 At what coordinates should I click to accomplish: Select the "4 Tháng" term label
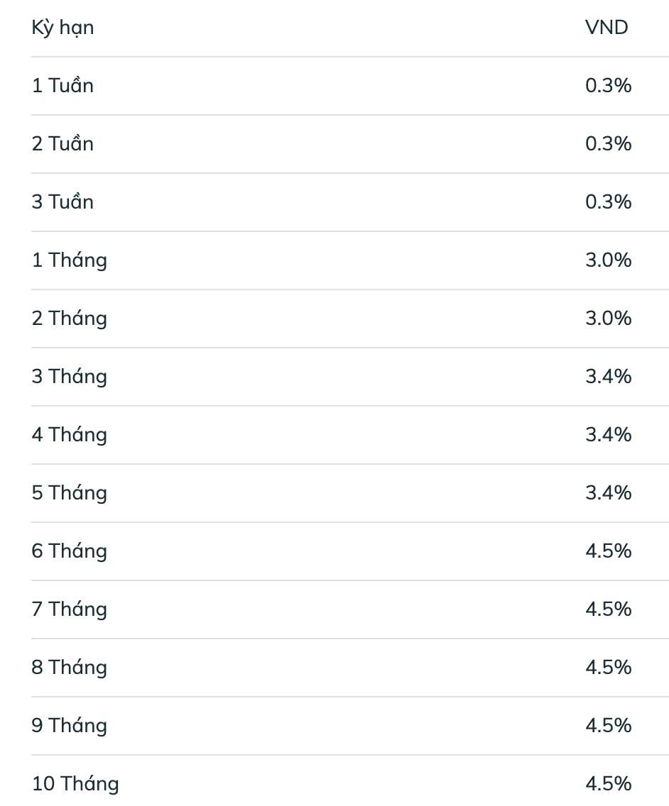pyautogui.click(x=69, y=435)
